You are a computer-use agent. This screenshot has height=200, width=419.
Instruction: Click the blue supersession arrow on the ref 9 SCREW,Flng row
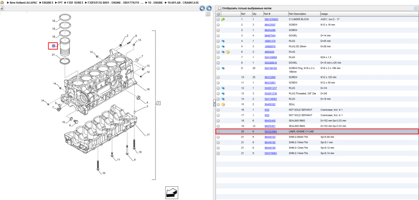[223, 68]
